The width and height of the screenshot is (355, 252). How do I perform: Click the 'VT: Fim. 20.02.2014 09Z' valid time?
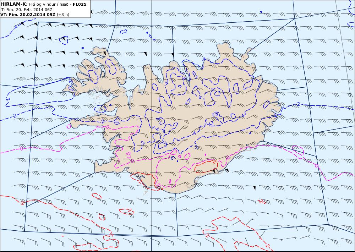point(28,15)
